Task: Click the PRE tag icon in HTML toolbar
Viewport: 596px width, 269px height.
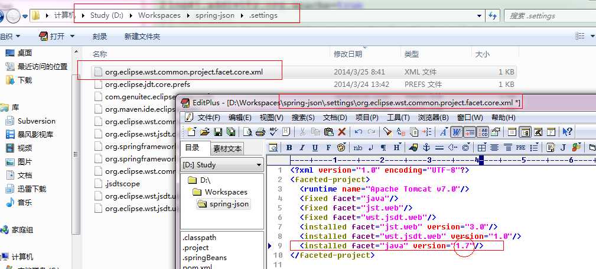Action: point(520,147)
